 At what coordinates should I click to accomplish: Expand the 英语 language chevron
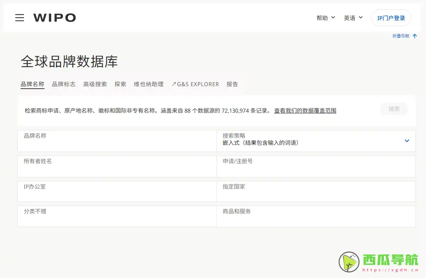[361, 18]
